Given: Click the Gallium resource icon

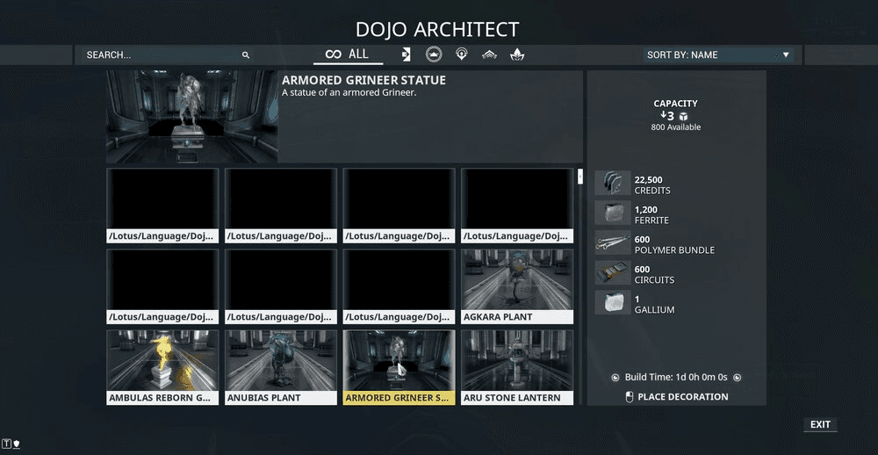Looking at the screenshot, I should point(613,302).
